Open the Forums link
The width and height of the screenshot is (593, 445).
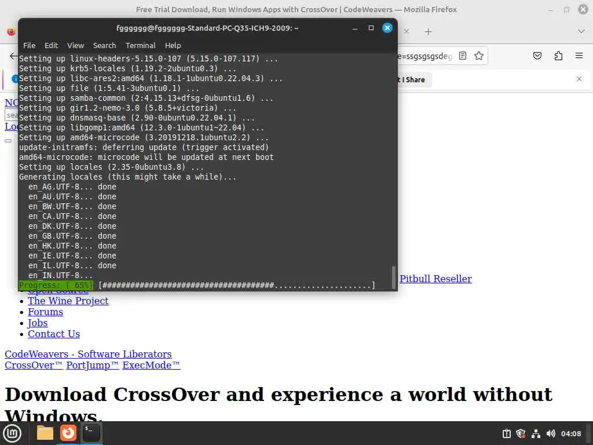pos(45,312)
